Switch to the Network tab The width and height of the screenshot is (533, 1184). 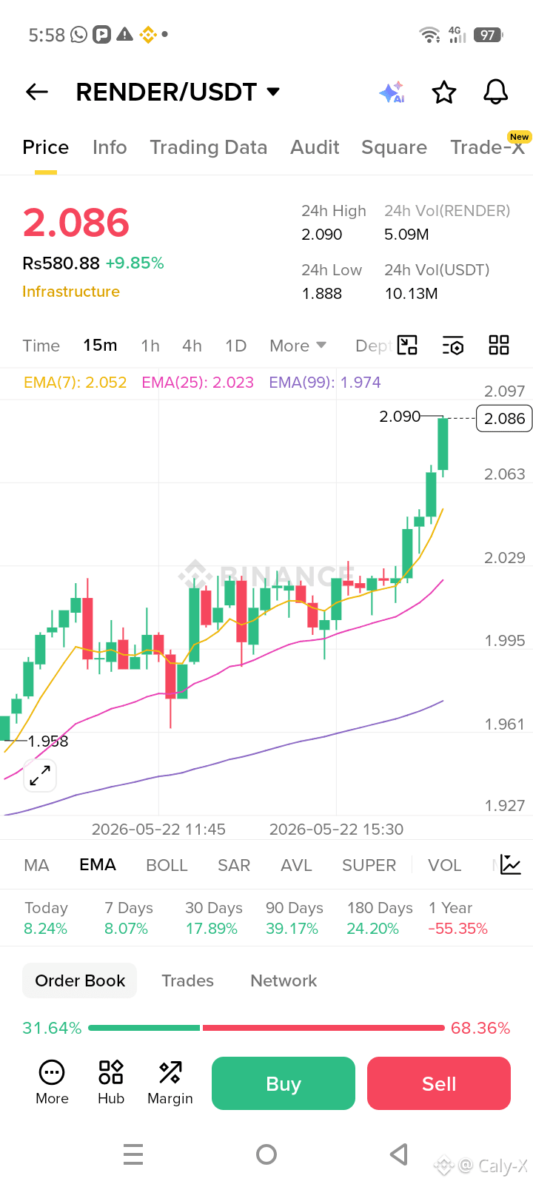click(284, 980)
